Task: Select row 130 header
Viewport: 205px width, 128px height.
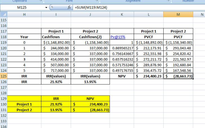Action: (x=4, y=104)
